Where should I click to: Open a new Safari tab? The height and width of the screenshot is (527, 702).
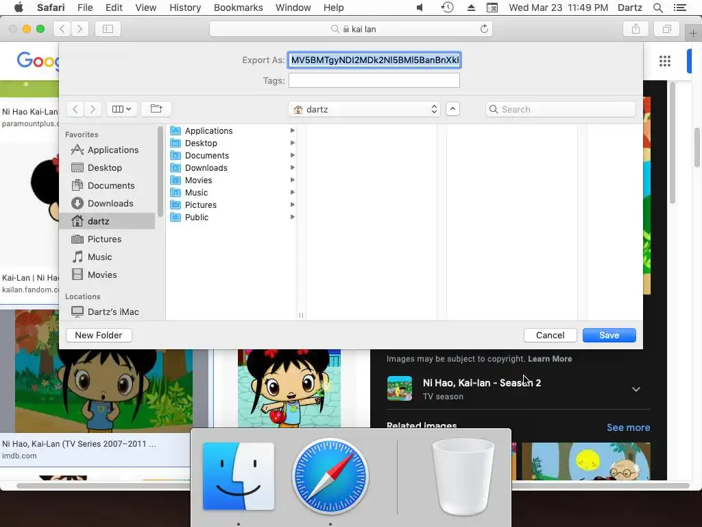click(693, 33)
